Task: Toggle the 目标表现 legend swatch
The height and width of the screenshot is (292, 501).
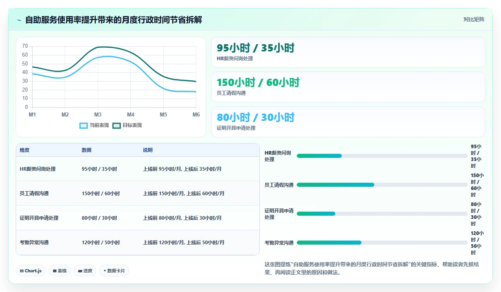Action: click(x=117, y=125)
